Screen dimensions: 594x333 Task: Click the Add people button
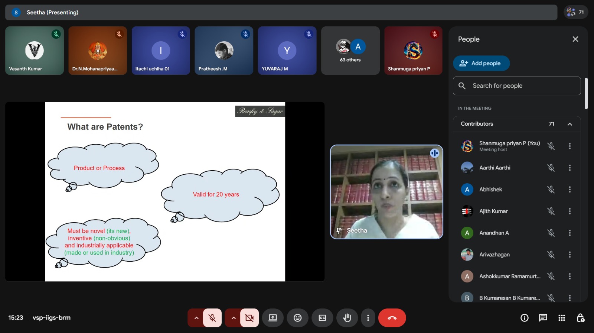coord(481,63)
